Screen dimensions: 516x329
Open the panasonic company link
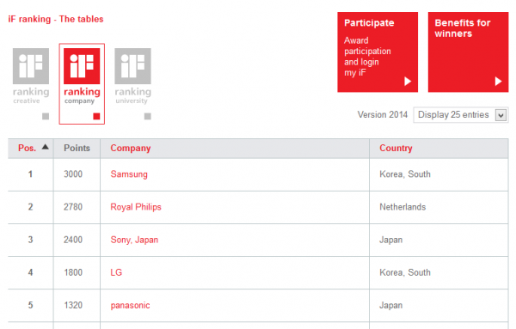click(131, 305)
